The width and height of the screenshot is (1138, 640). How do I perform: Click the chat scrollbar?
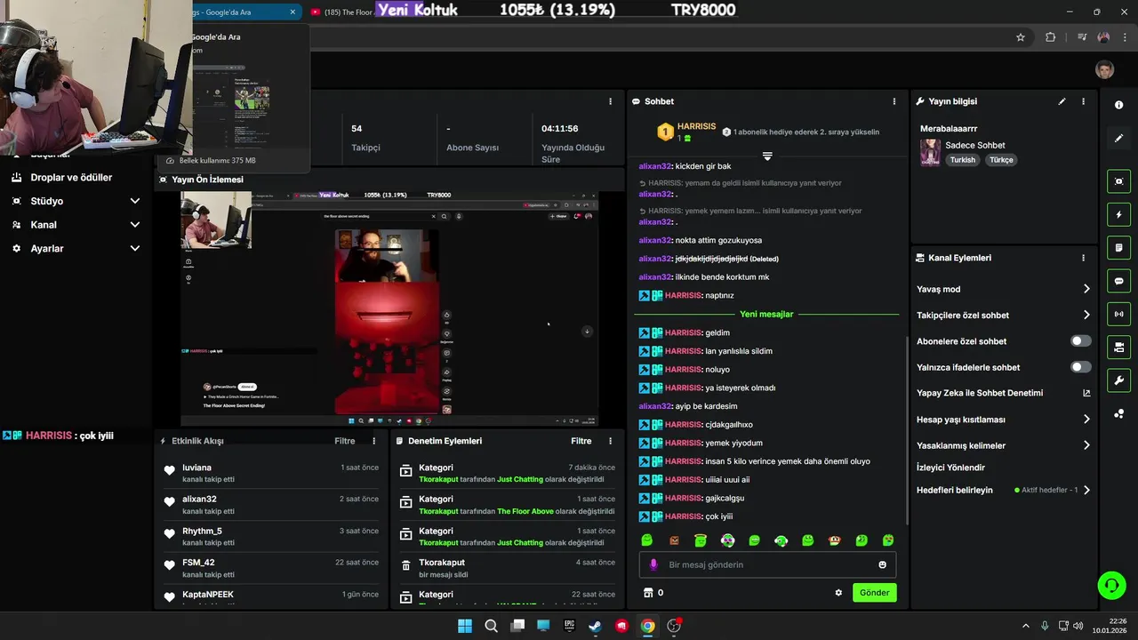pos(906,430)
